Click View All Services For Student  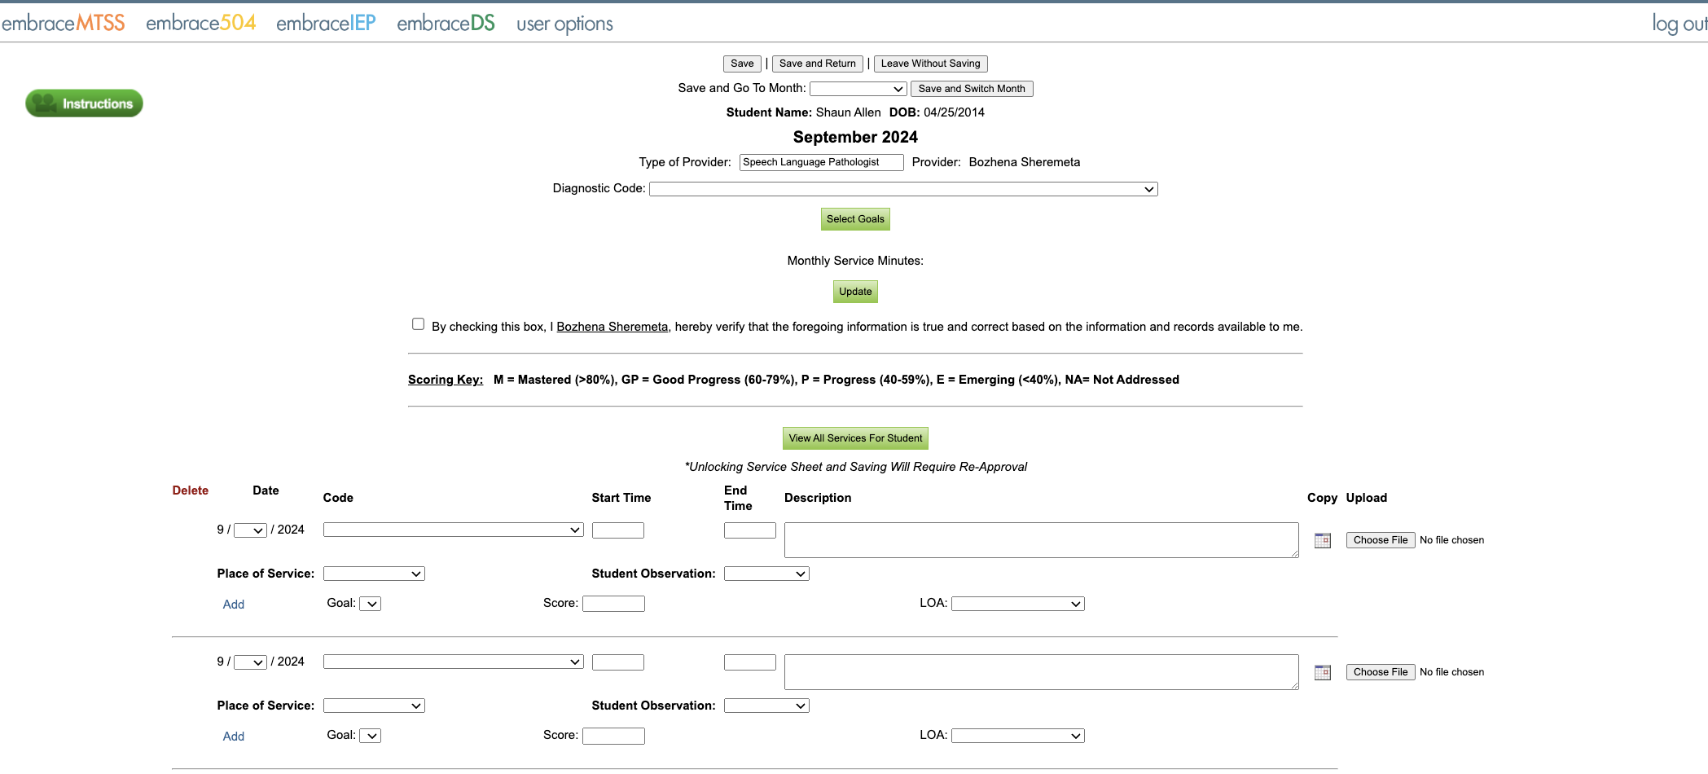(x=855, y=438)
